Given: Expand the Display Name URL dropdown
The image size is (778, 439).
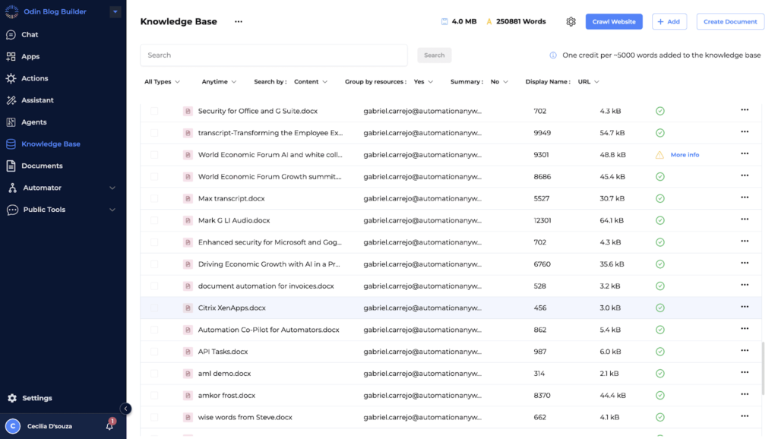Looking at the screenshot, I should (x=588, y=82).
